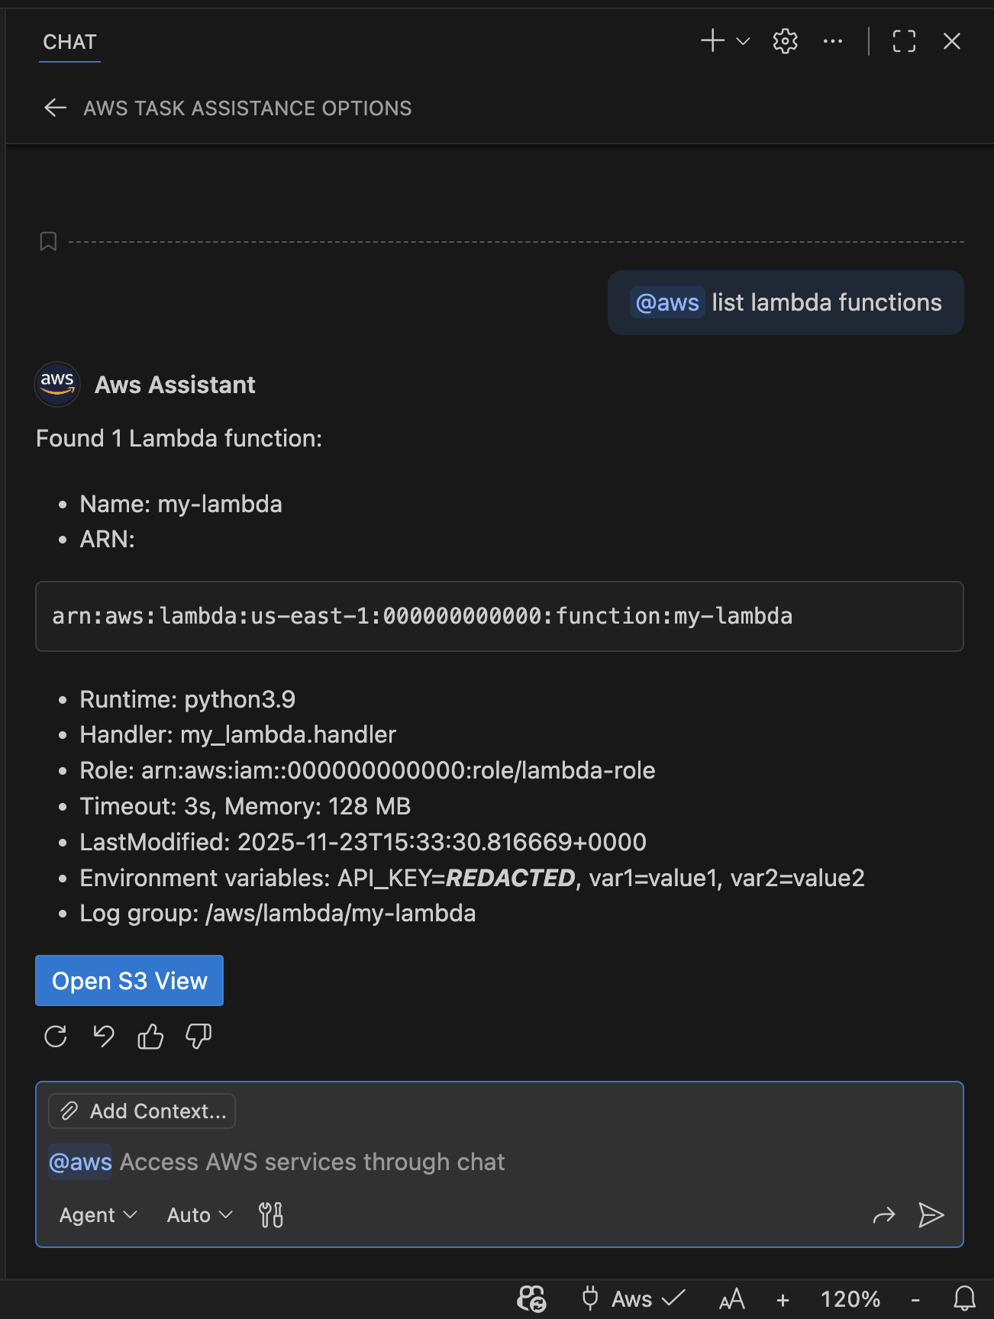Image resolution: width=994 pixels, height=1319 pixels.
Task: Click the LastModified timestamp line
Action: coord(363,843)
